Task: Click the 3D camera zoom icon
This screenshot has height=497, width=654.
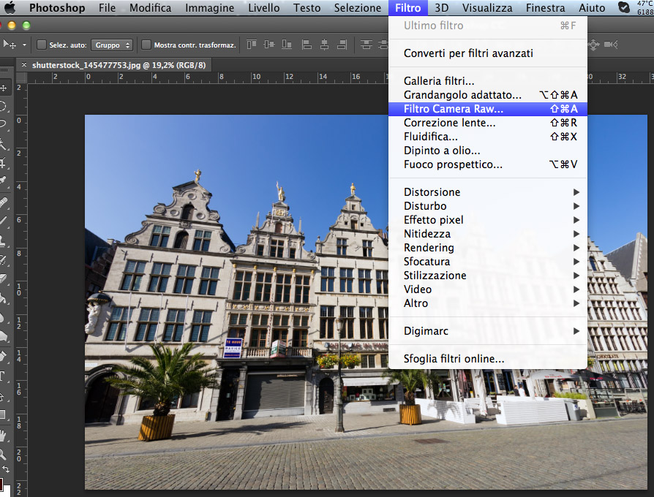Action: pos(610,45)
